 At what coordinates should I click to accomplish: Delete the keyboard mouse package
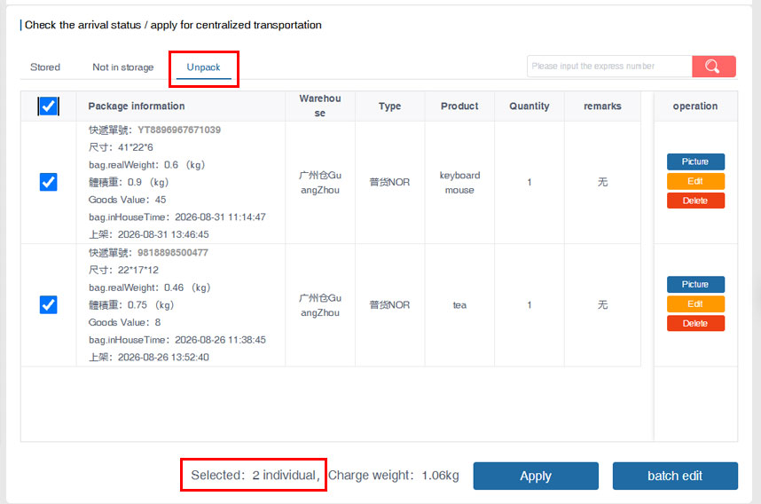[x=695, y=201]
